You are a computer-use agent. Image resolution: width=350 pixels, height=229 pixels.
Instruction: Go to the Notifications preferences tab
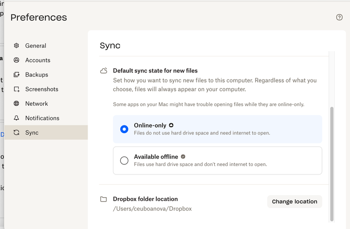tap(42, 118)
